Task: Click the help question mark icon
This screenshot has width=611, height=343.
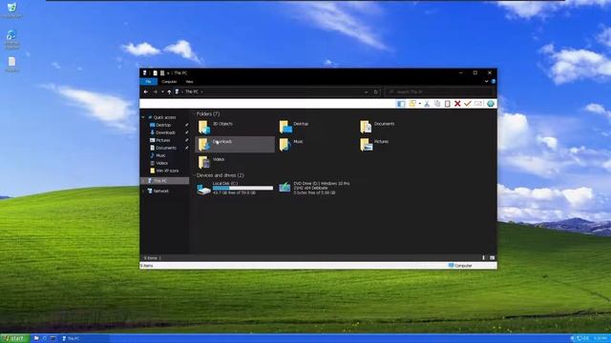Action: pos(494,82)
